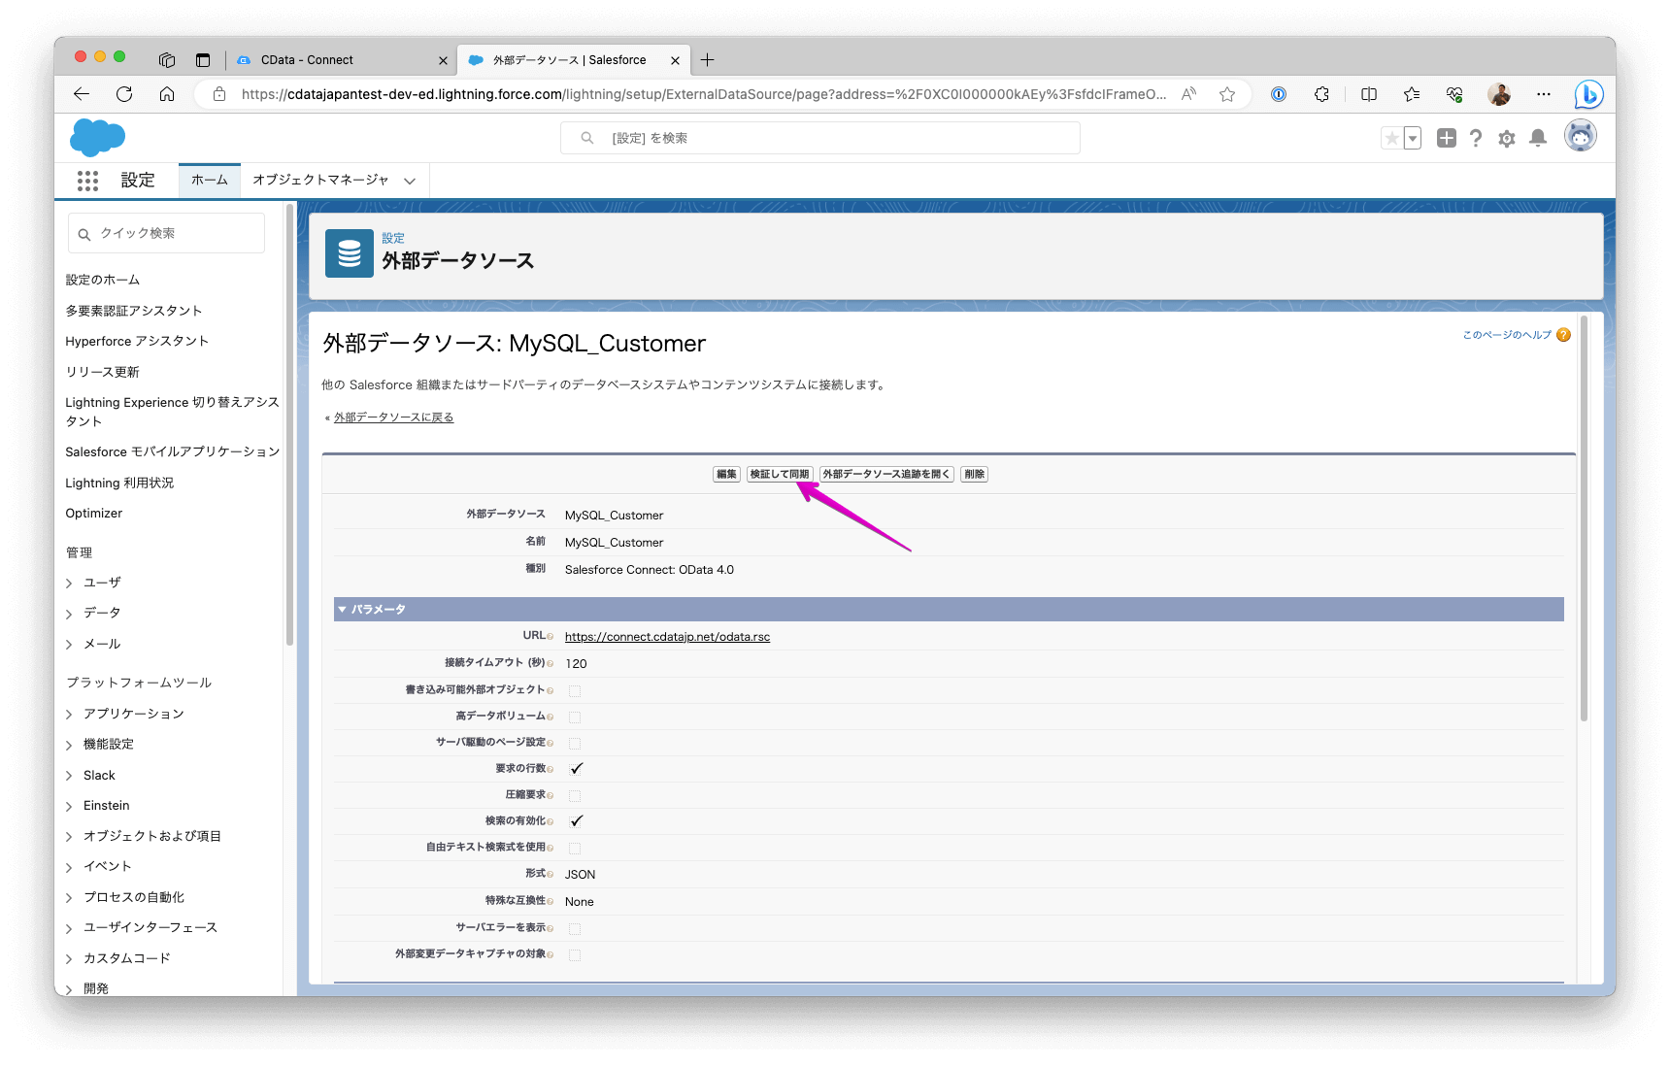The width and height of the screenshot is (1670, 1068).
Task: Click the browser address bar URL
Action: (704, 94)
